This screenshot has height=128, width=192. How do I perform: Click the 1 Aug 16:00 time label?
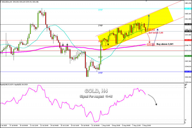(x=106, y=126)
